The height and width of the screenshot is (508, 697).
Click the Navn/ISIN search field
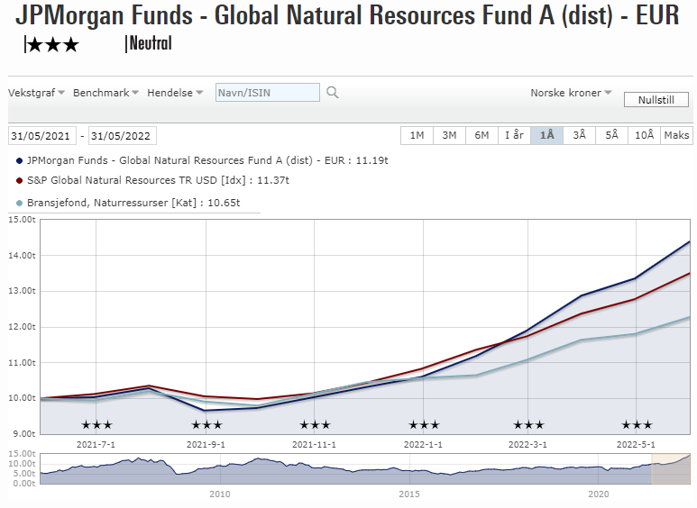click(x=268, y=93)
